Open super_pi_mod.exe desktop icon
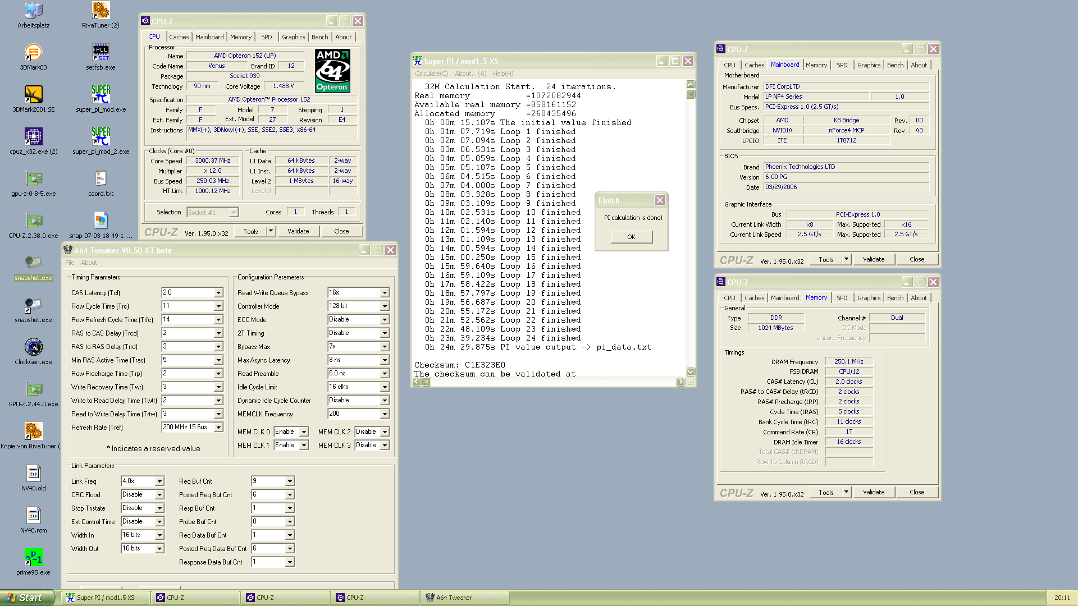 tap(101, 99)
